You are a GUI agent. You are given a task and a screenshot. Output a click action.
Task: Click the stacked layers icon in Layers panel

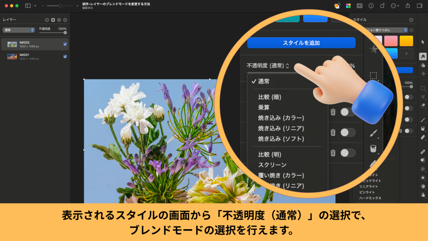[59, 20]
